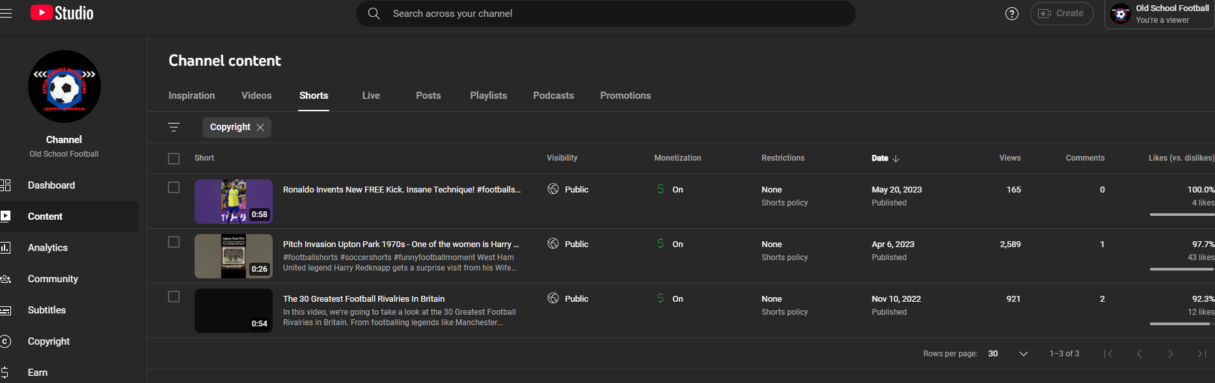1215x383 pixels.
Task: Click the Community people icon
Action: coord(5,279)
